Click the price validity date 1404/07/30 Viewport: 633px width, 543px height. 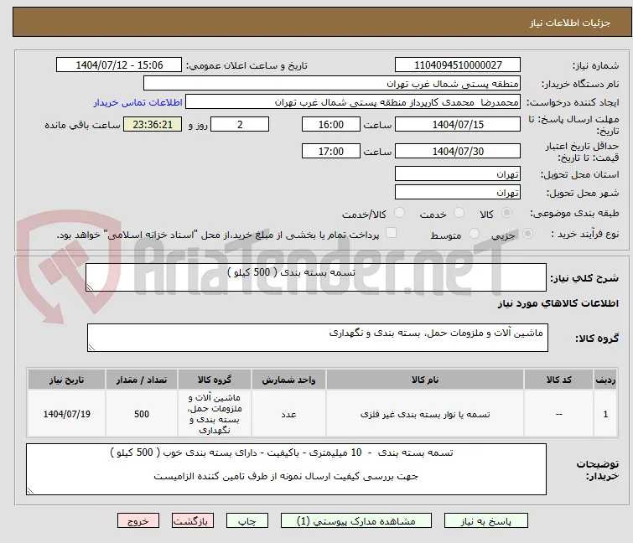tap(458, 151)
